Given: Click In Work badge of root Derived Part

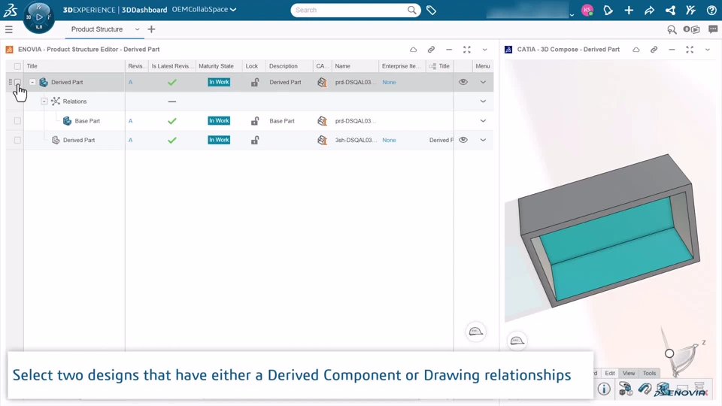Looking at the screenshot, I should (x=219, y=82).
